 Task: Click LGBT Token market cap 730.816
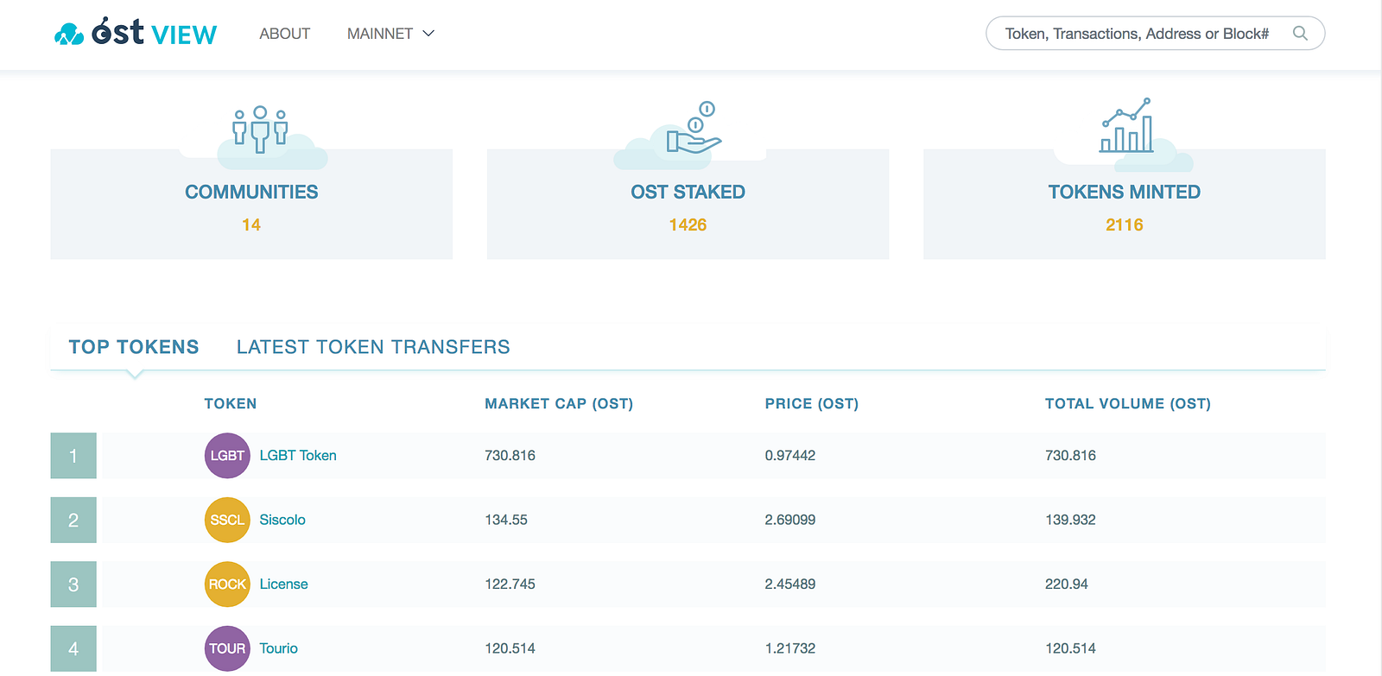(510, 456)
